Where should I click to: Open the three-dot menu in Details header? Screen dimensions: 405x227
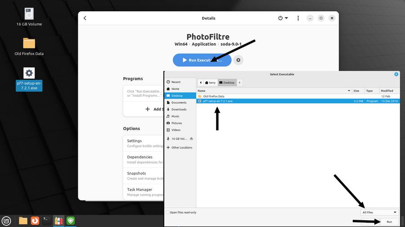(x=298, y=18)
